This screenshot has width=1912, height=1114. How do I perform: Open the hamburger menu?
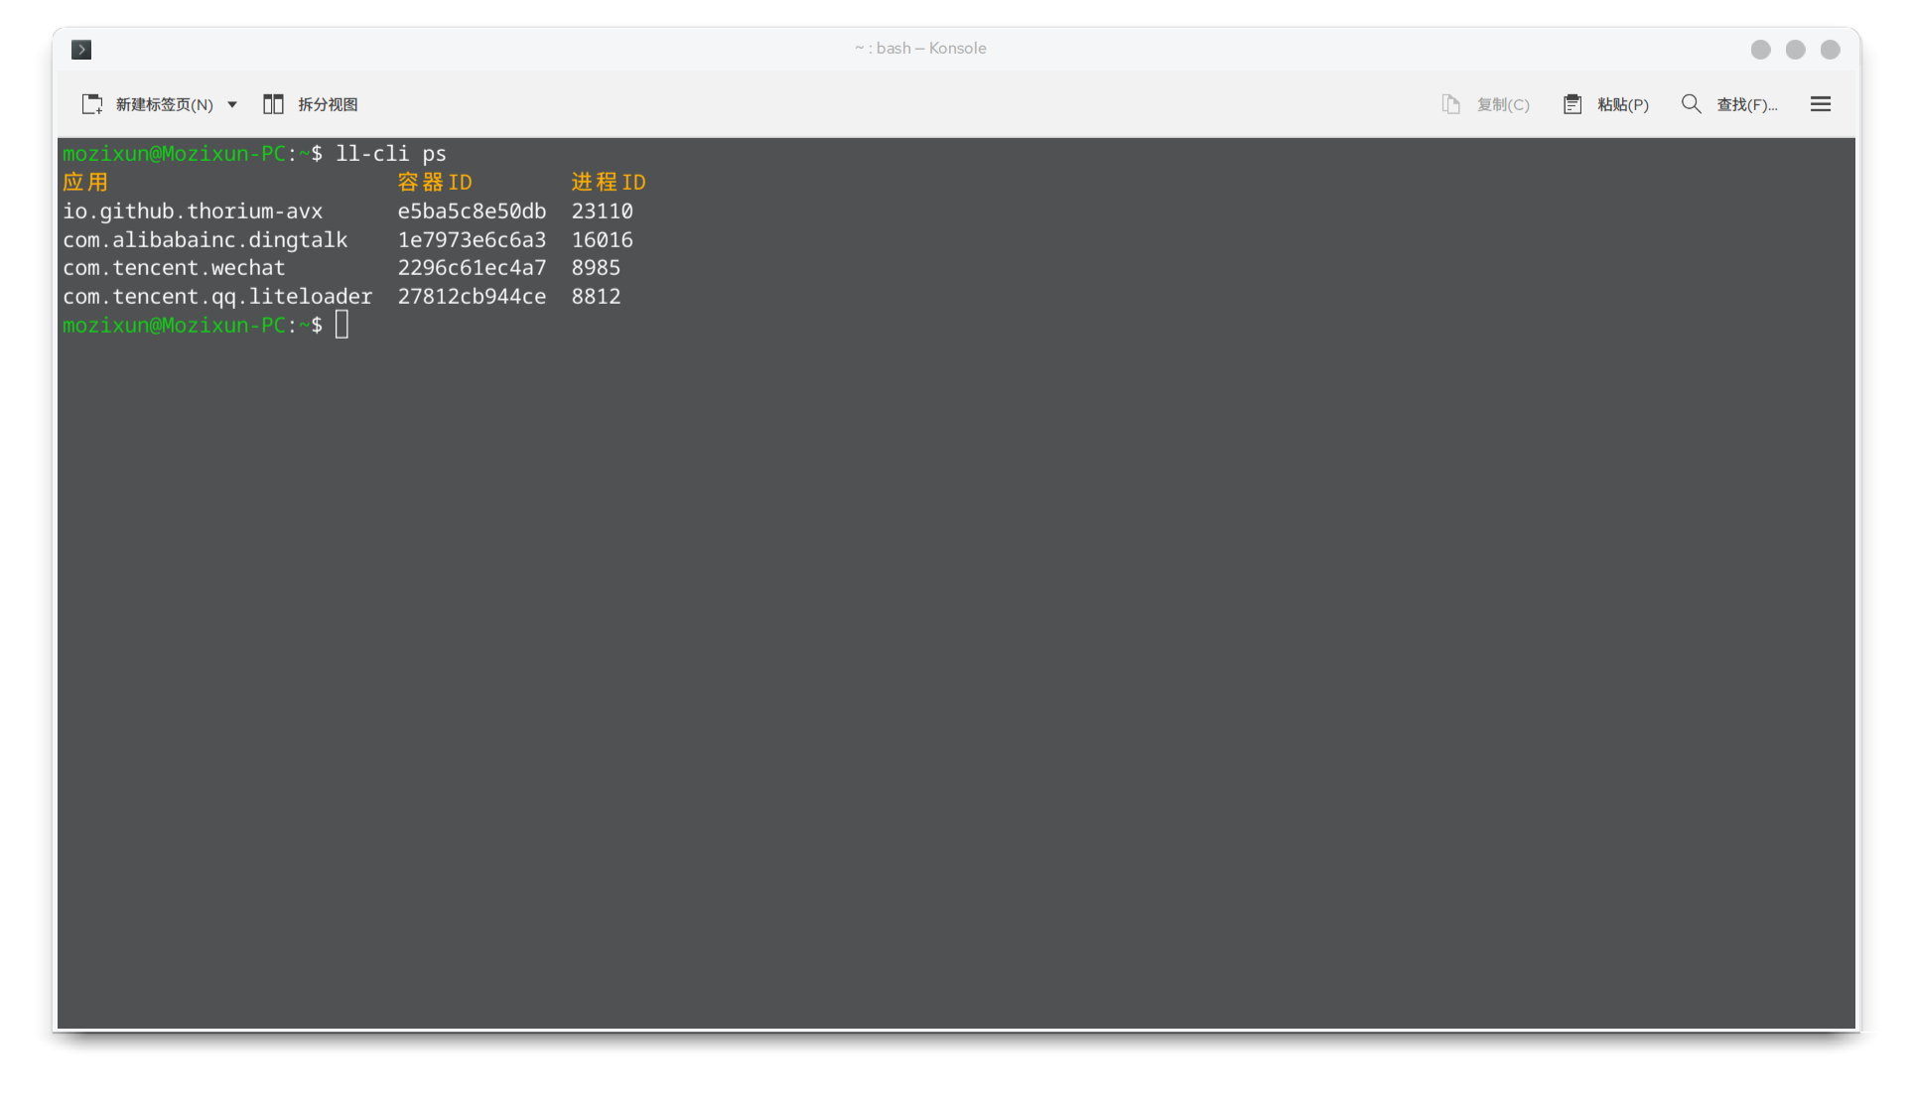(x=1820, y=104)
